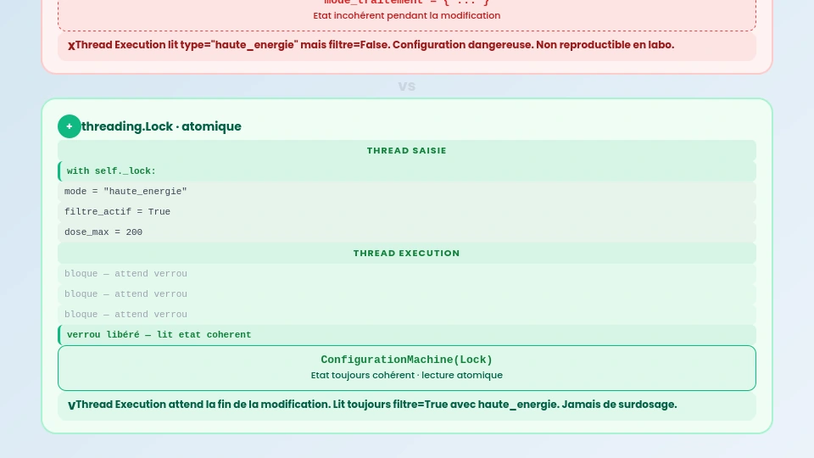Click the line dose_max = 200
This screenshot has width=814, height=458.
pyautogui.click(x=406, y=232)
